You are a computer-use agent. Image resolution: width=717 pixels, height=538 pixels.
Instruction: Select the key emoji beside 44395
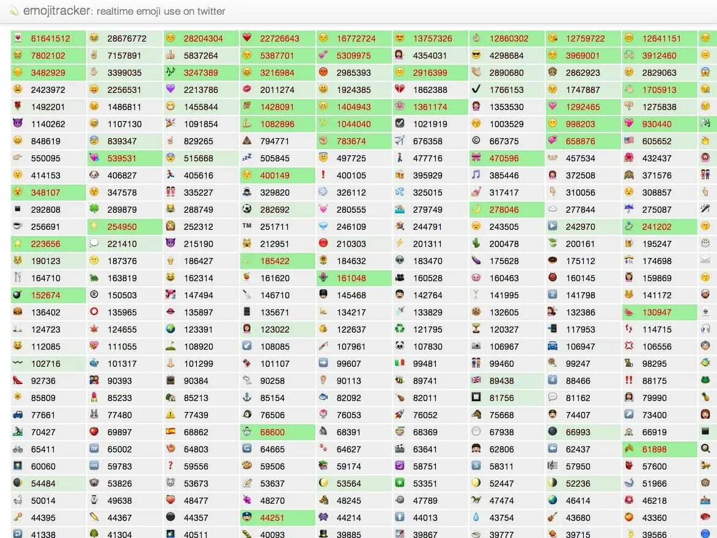[x=18, y=517]
